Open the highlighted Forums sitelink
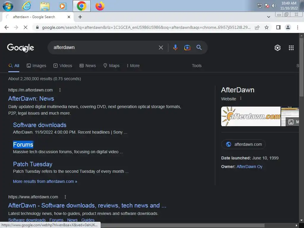This screenshot has width=304, height=228. coord(23,145)
